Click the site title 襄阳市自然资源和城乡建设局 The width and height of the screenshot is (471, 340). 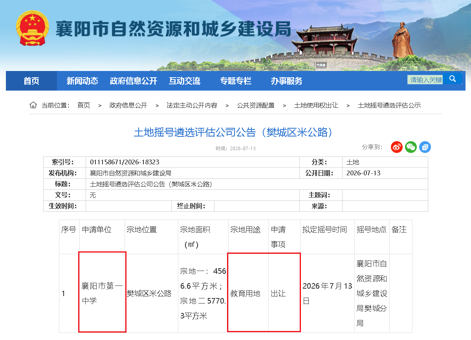point(174,29)
